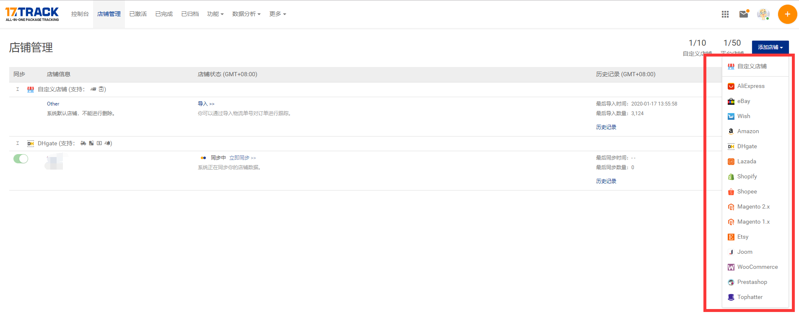Click the 自定义店铺 group shop icon
Viewport: 799px width, 317px height.
[31, 90]
